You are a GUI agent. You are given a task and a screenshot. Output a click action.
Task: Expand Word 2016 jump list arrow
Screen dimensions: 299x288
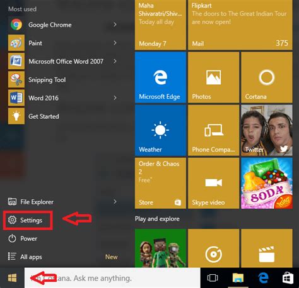[x=115, y=97]
